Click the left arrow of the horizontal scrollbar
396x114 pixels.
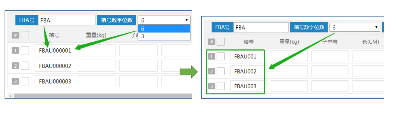tap(10, 96)
